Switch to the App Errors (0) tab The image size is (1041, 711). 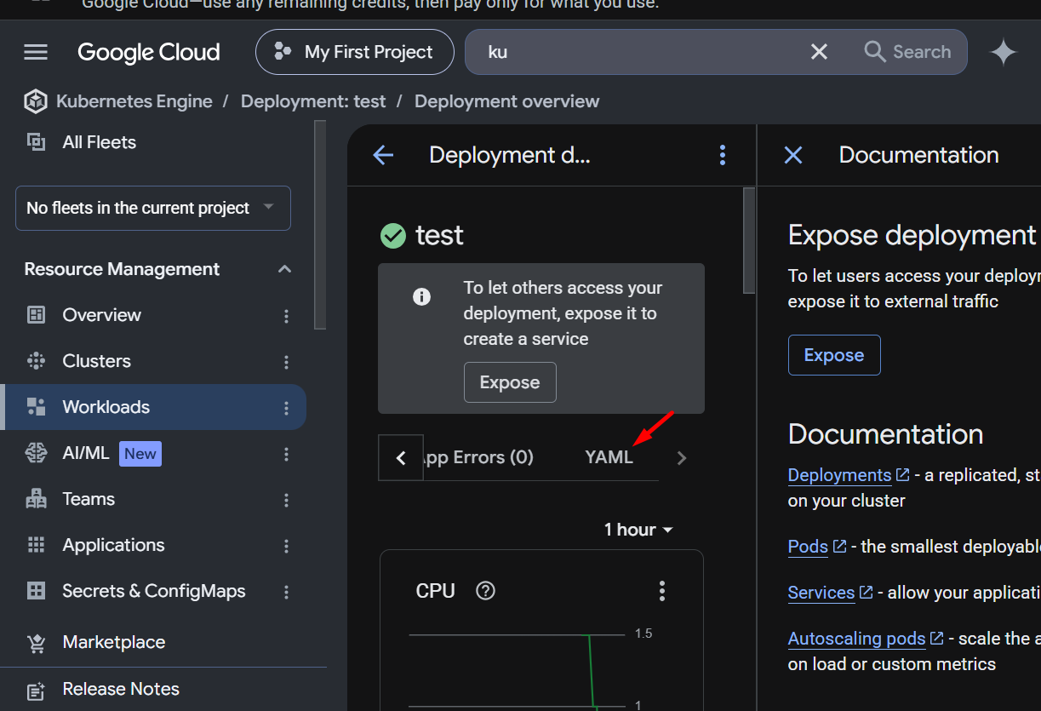pyautogui.click(x=478, y=457)
